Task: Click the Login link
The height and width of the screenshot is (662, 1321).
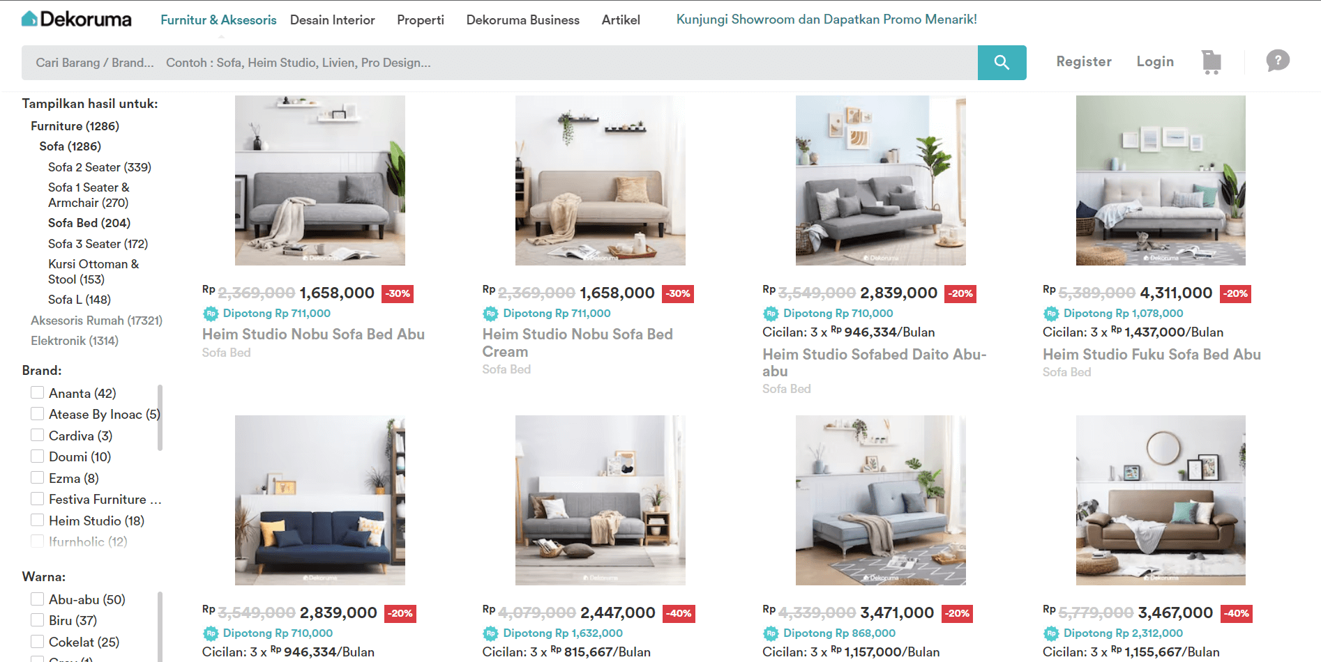Action: click(x=1155, y=62)
